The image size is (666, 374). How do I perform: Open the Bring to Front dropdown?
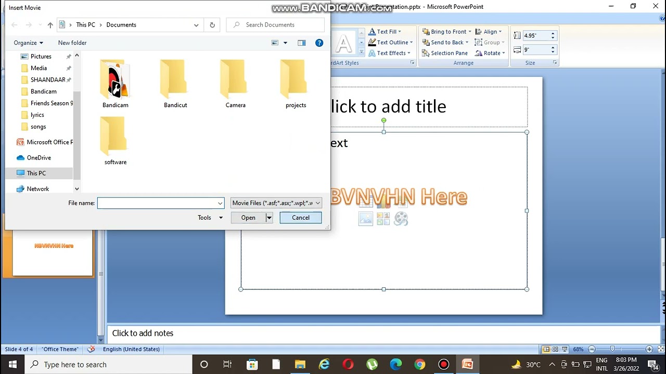coord(469,32)
